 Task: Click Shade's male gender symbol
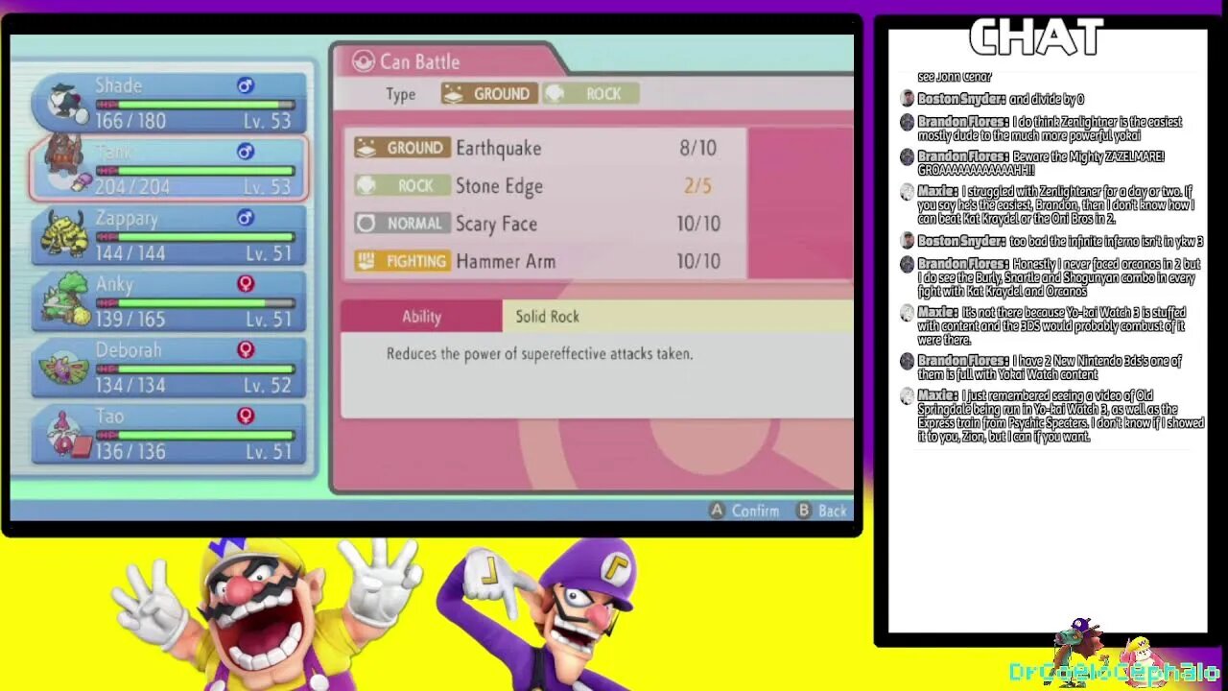tap(246, 85)
